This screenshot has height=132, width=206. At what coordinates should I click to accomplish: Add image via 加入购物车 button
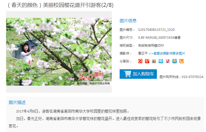(138, 74)
